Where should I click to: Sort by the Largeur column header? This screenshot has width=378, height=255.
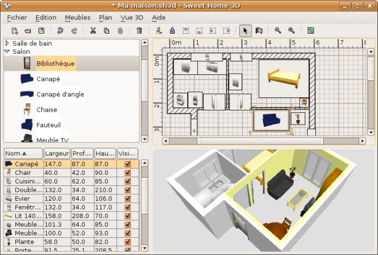[57, 153]
